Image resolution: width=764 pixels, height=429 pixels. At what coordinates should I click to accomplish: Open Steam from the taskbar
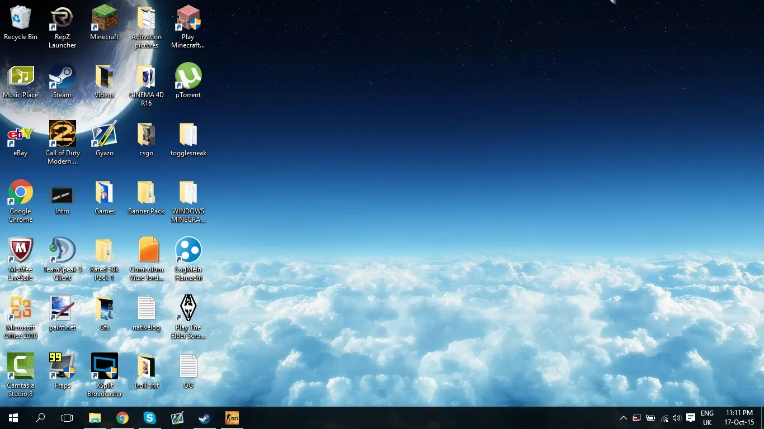click(x=205, y=418)
